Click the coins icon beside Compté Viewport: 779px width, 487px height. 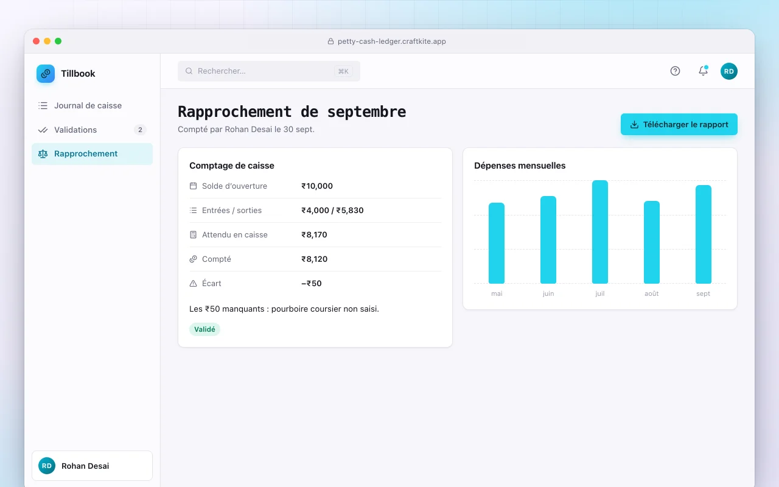click(194, 259)
